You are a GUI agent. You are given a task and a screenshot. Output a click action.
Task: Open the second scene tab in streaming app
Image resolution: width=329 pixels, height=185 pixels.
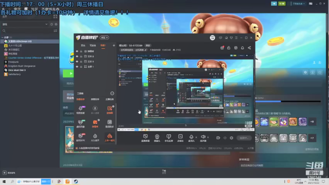tap(93, 45)
